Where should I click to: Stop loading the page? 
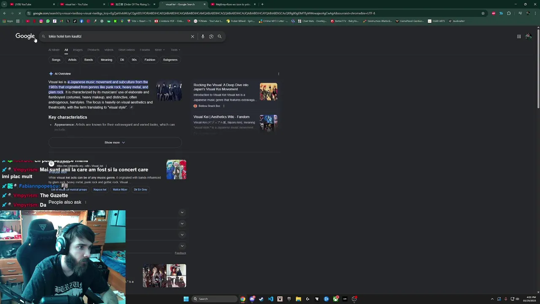[19, 13]
